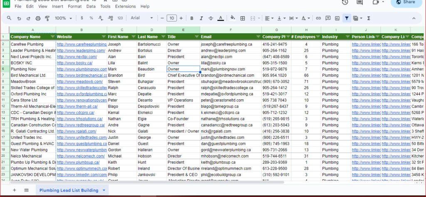Open the Insert menu
The width and height of the screenshot is (426, 197).
click(x=57, y=6)
